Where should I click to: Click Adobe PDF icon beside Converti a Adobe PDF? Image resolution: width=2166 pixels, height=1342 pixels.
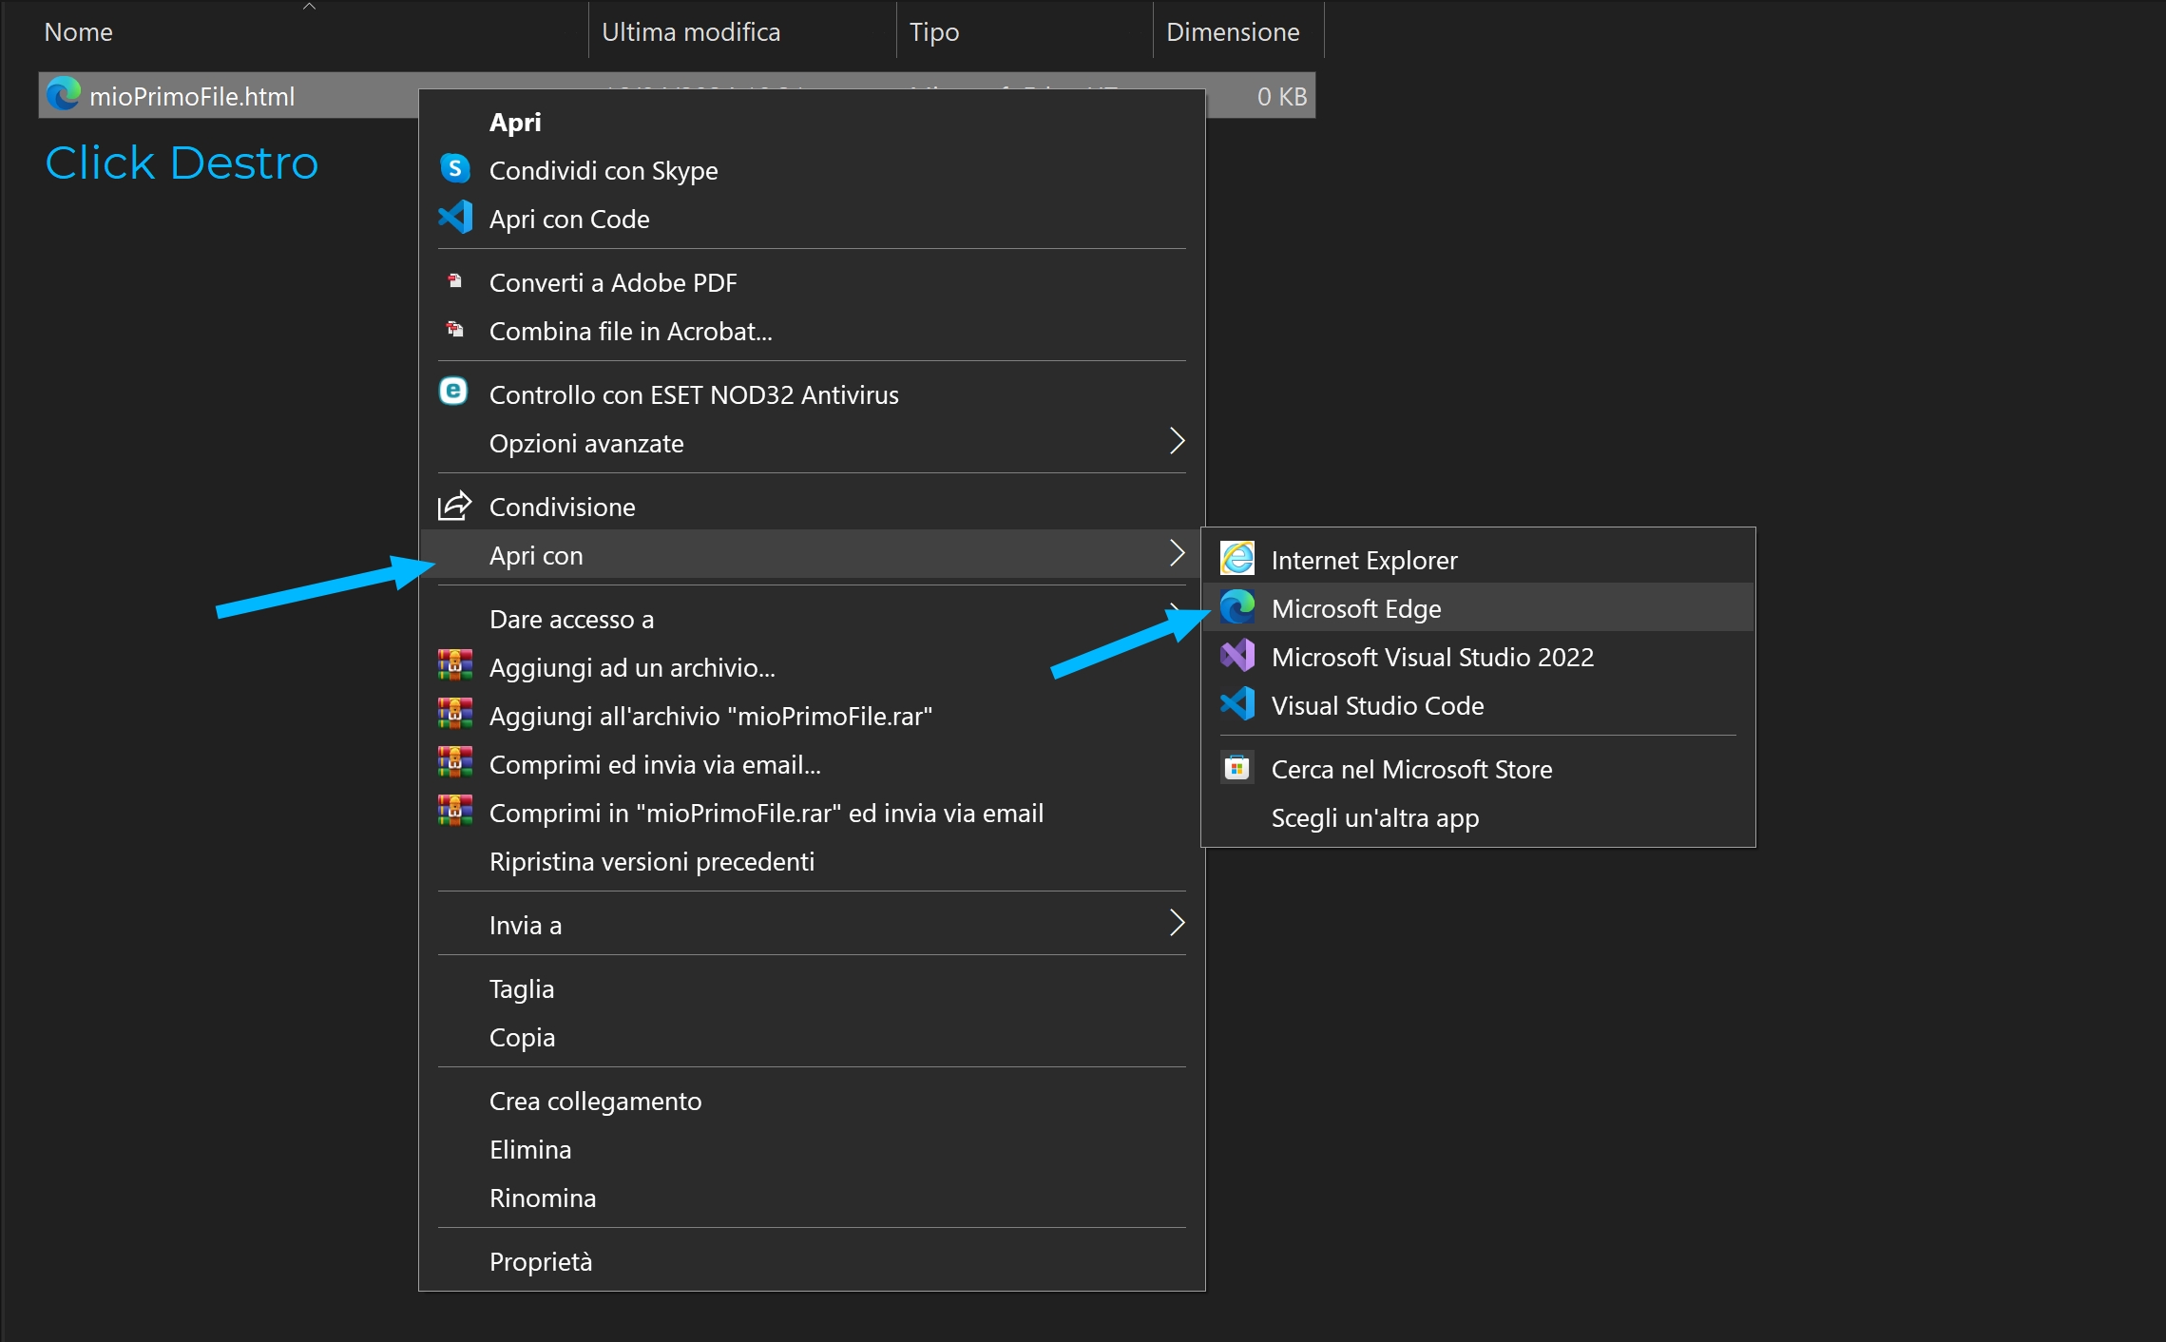pyautogui.click(x=455, y=281)
